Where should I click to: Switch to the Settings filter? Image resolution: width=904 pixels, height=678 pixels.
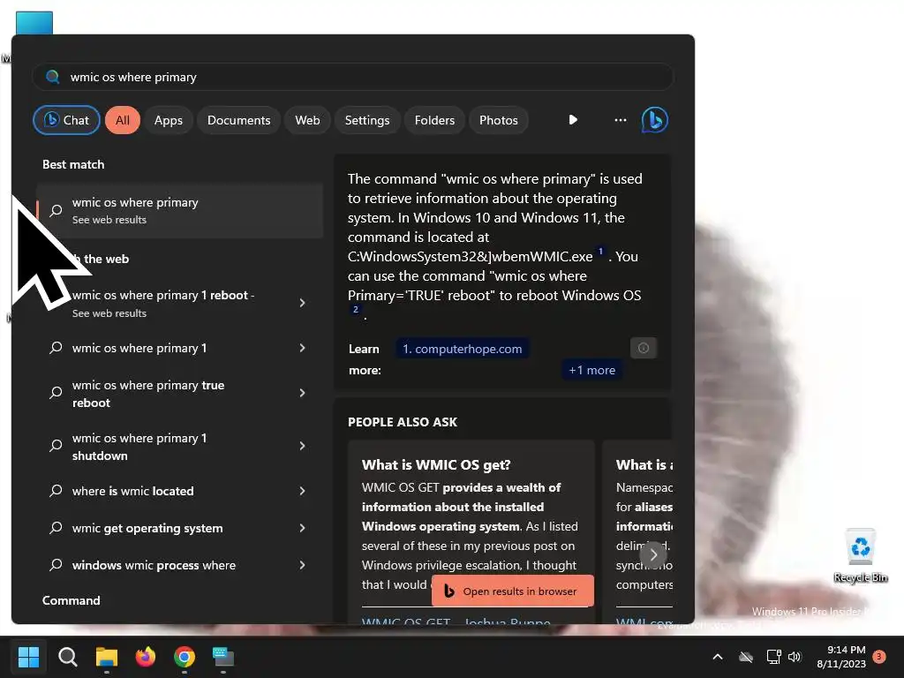pos(367,120)
